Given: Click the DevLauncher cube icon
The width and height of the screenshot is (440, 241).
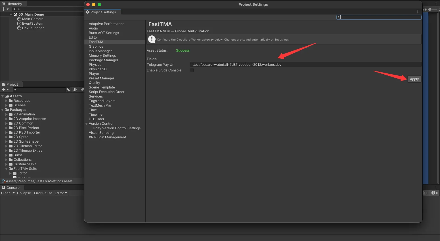Looking at the screenshot, I should click(19, 28).
